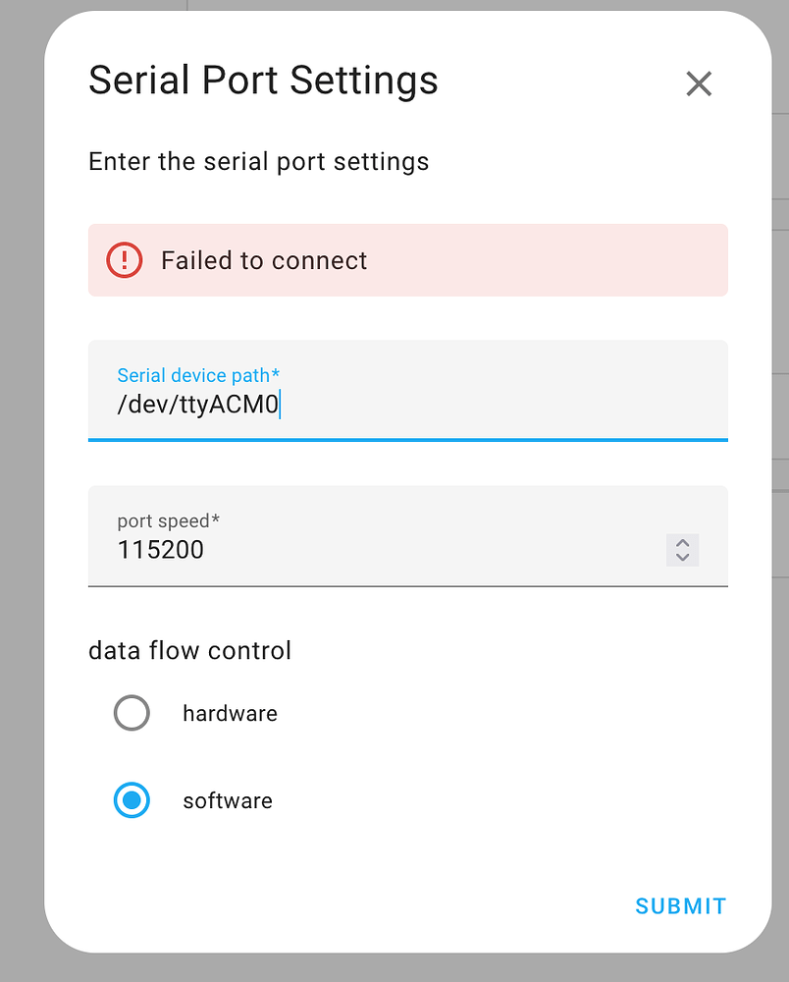Click the X to close Serial Port Settings
789x982 pixels.
[699, 83]
